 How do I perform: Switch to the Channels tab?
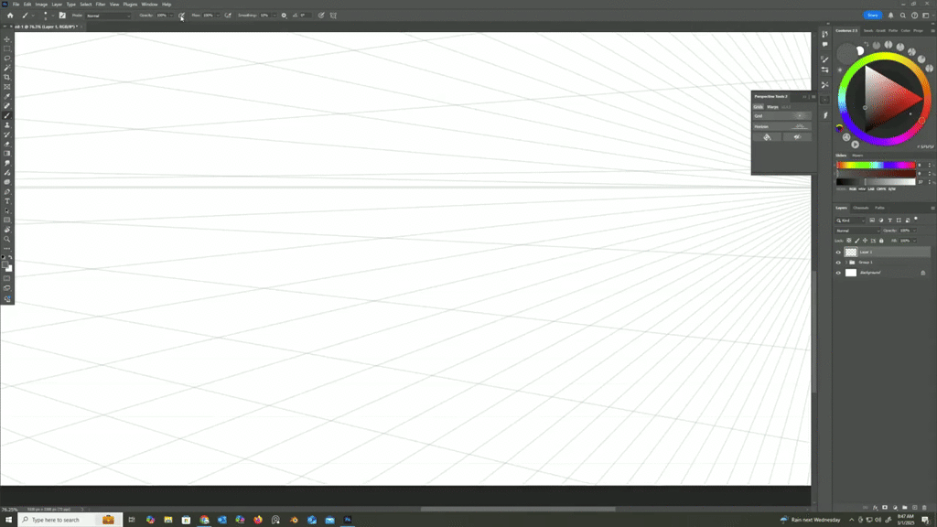[860, 208]
